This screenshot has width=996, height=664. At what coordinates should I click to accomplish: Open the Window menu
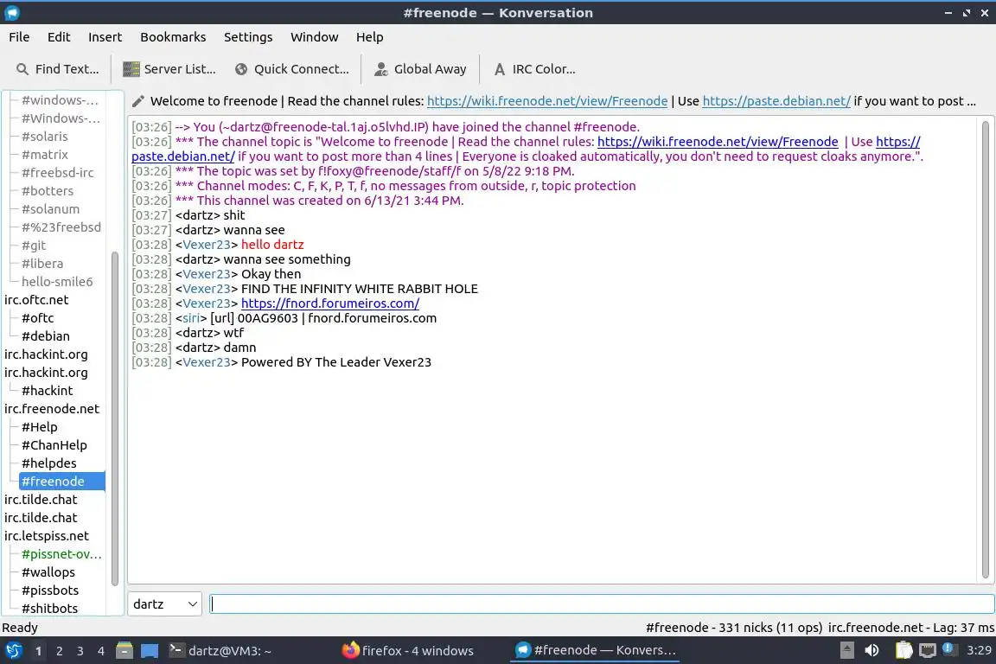tap(314, 37)
